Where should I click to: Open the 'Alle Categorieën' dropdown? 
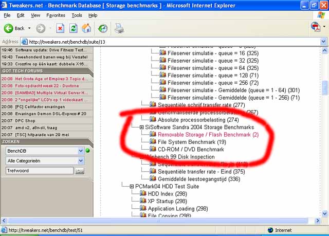45,161
